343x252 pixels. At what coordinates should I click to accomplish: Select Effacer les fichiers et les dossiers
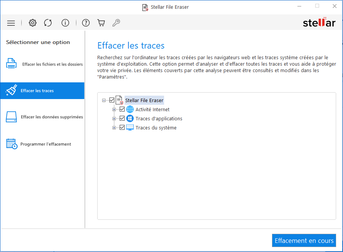point(43,64)
